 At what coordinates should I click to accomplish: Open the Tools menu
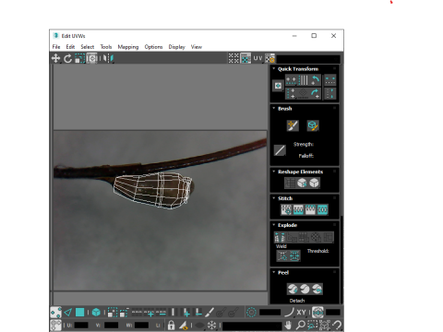tap(106, 47)
